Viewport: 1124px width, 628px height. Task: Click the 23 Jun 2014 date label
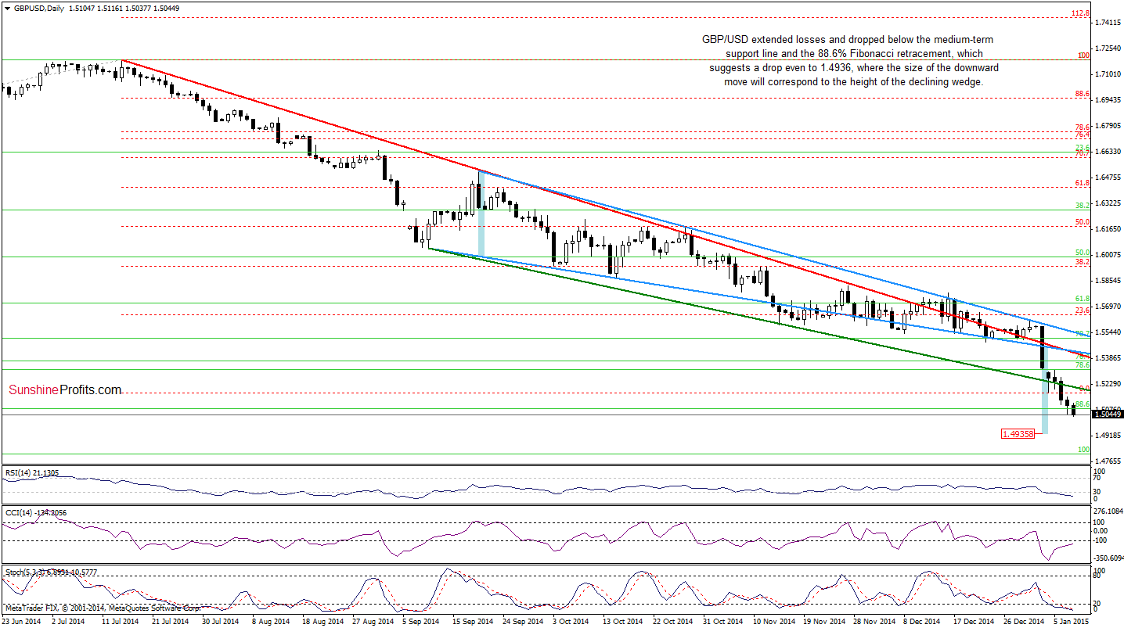pos(21,621)
